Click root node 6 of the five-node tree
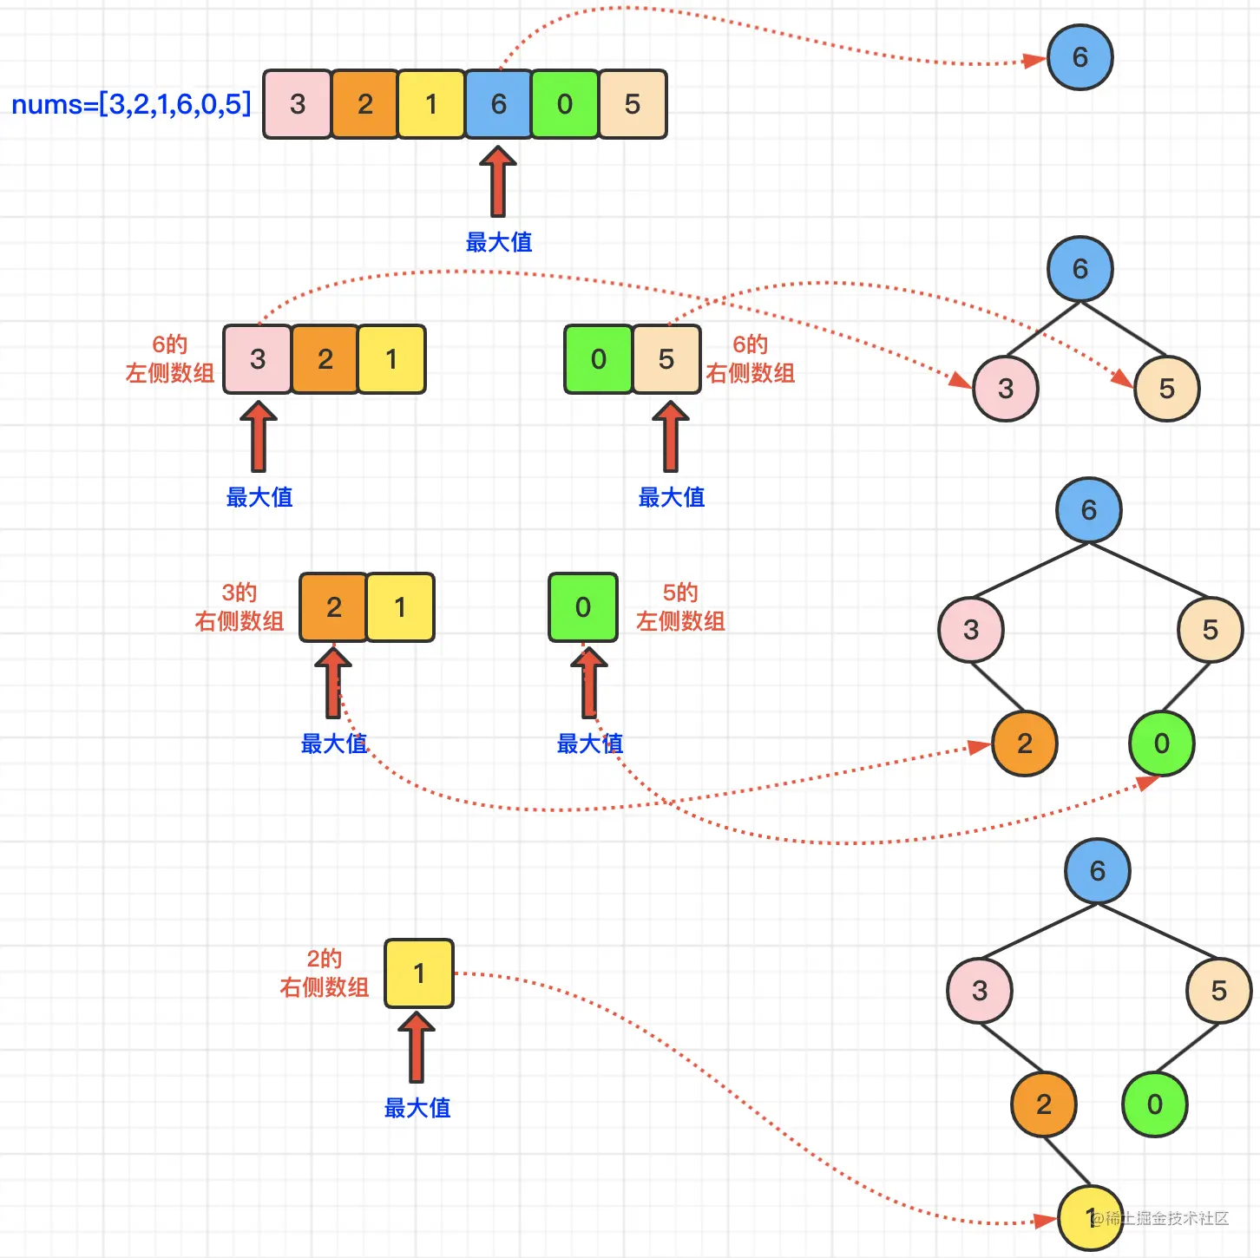Viewport: 1260px width, 1258px height. (x=1089, y=510)
